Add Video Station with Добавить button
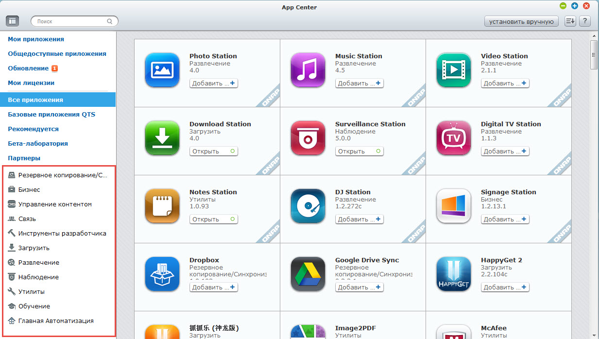The width and height of the screenshot is (599, 339). point(505,83)
